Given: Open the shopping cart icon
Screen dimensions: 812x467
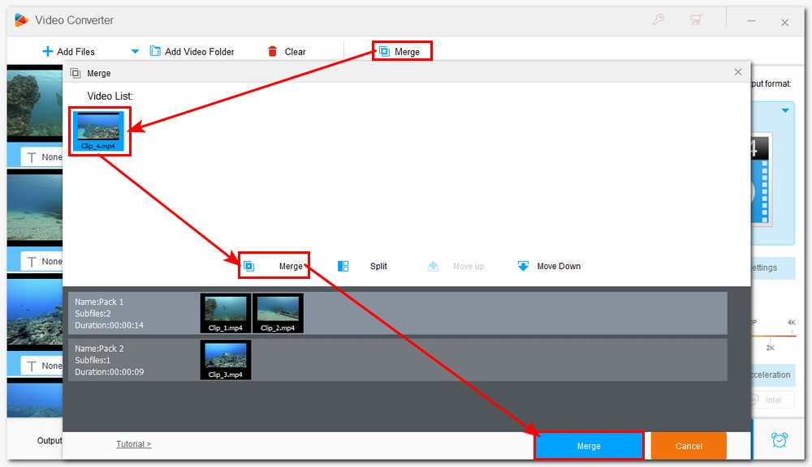Looking at the screenshot, I should [x=696, y=20].
